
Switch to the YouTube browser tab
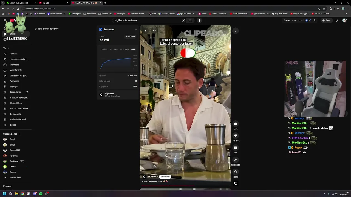tap(53, 3)
